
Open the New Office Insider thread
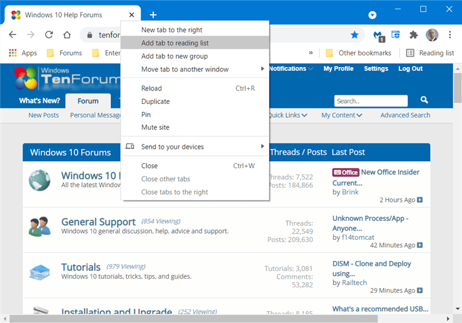[x=376, y=177]
